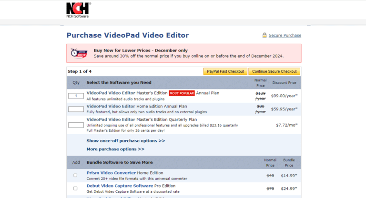Open the Debut Video Capture Software link
This screenshot has height=198, width=366.
coord(120,186)
